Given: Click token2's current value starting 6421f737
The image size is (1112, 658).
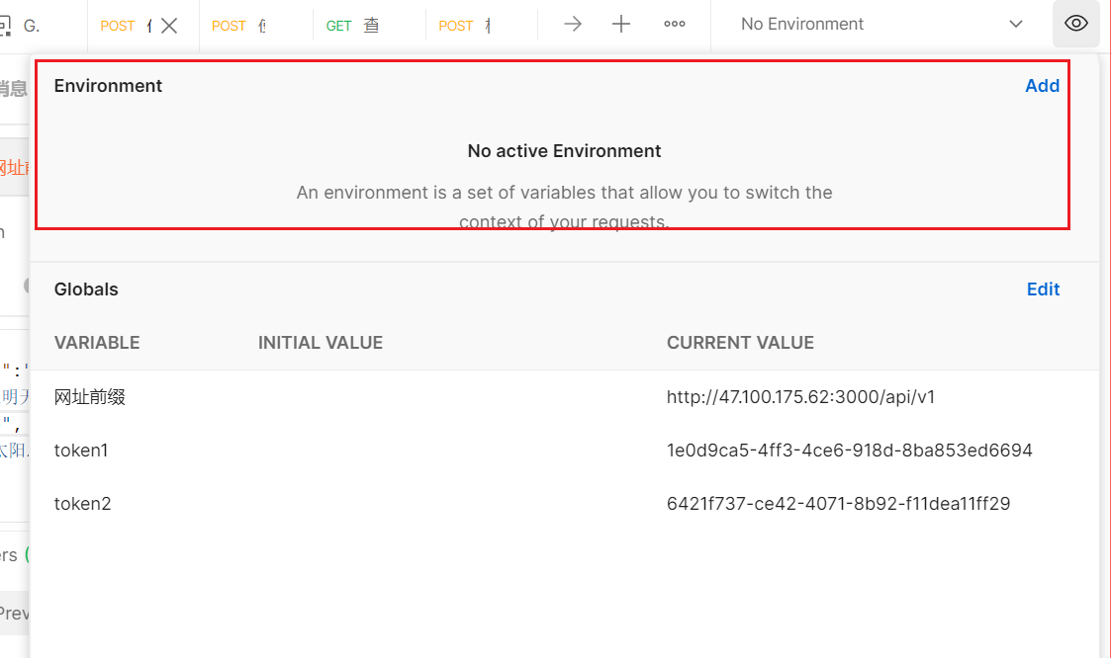Looking at the screenshot, I should point(838,504).
